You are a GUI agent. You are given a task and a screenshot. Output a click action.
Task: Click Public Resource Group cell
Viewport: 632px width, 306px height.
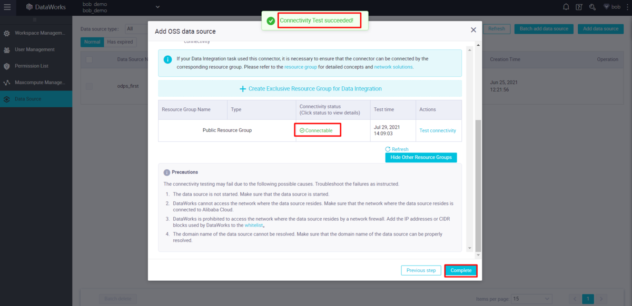coord(227,130)
